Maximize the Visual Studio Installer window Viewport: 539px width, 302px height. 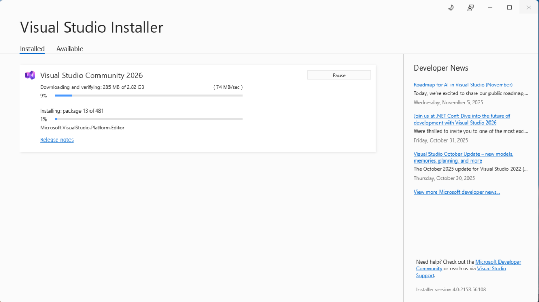click(x=510, y=7)
